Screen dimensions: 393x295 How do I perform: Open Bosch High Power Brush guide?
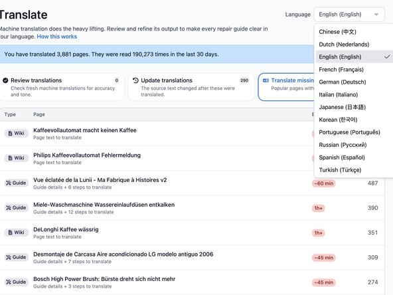104,279
